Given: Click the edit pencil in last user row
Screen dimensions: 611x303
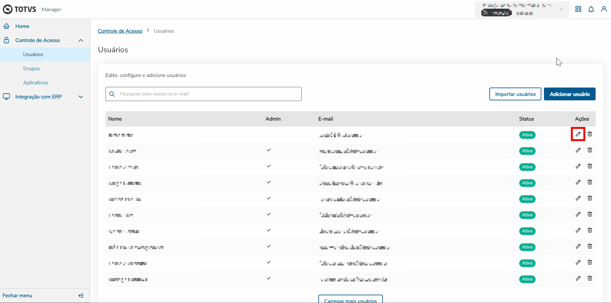Looking at the screenshot, I should coord(578,278).
